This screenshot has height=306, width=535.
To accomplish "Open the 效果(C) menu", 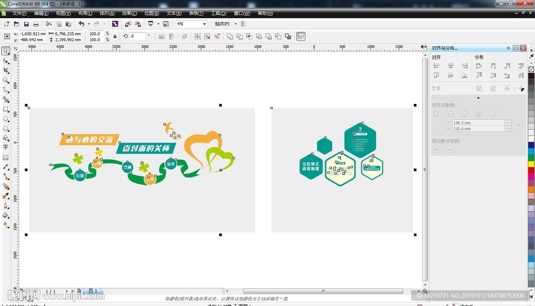I will (130, 13).
